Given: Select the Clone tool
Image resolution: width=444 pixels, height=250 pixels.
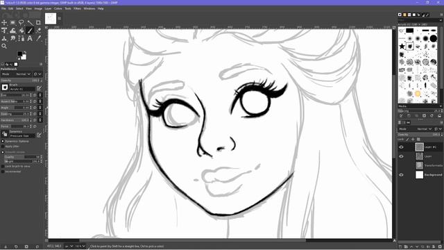Looking at the screenshot, I should click(x=4, y=38).
